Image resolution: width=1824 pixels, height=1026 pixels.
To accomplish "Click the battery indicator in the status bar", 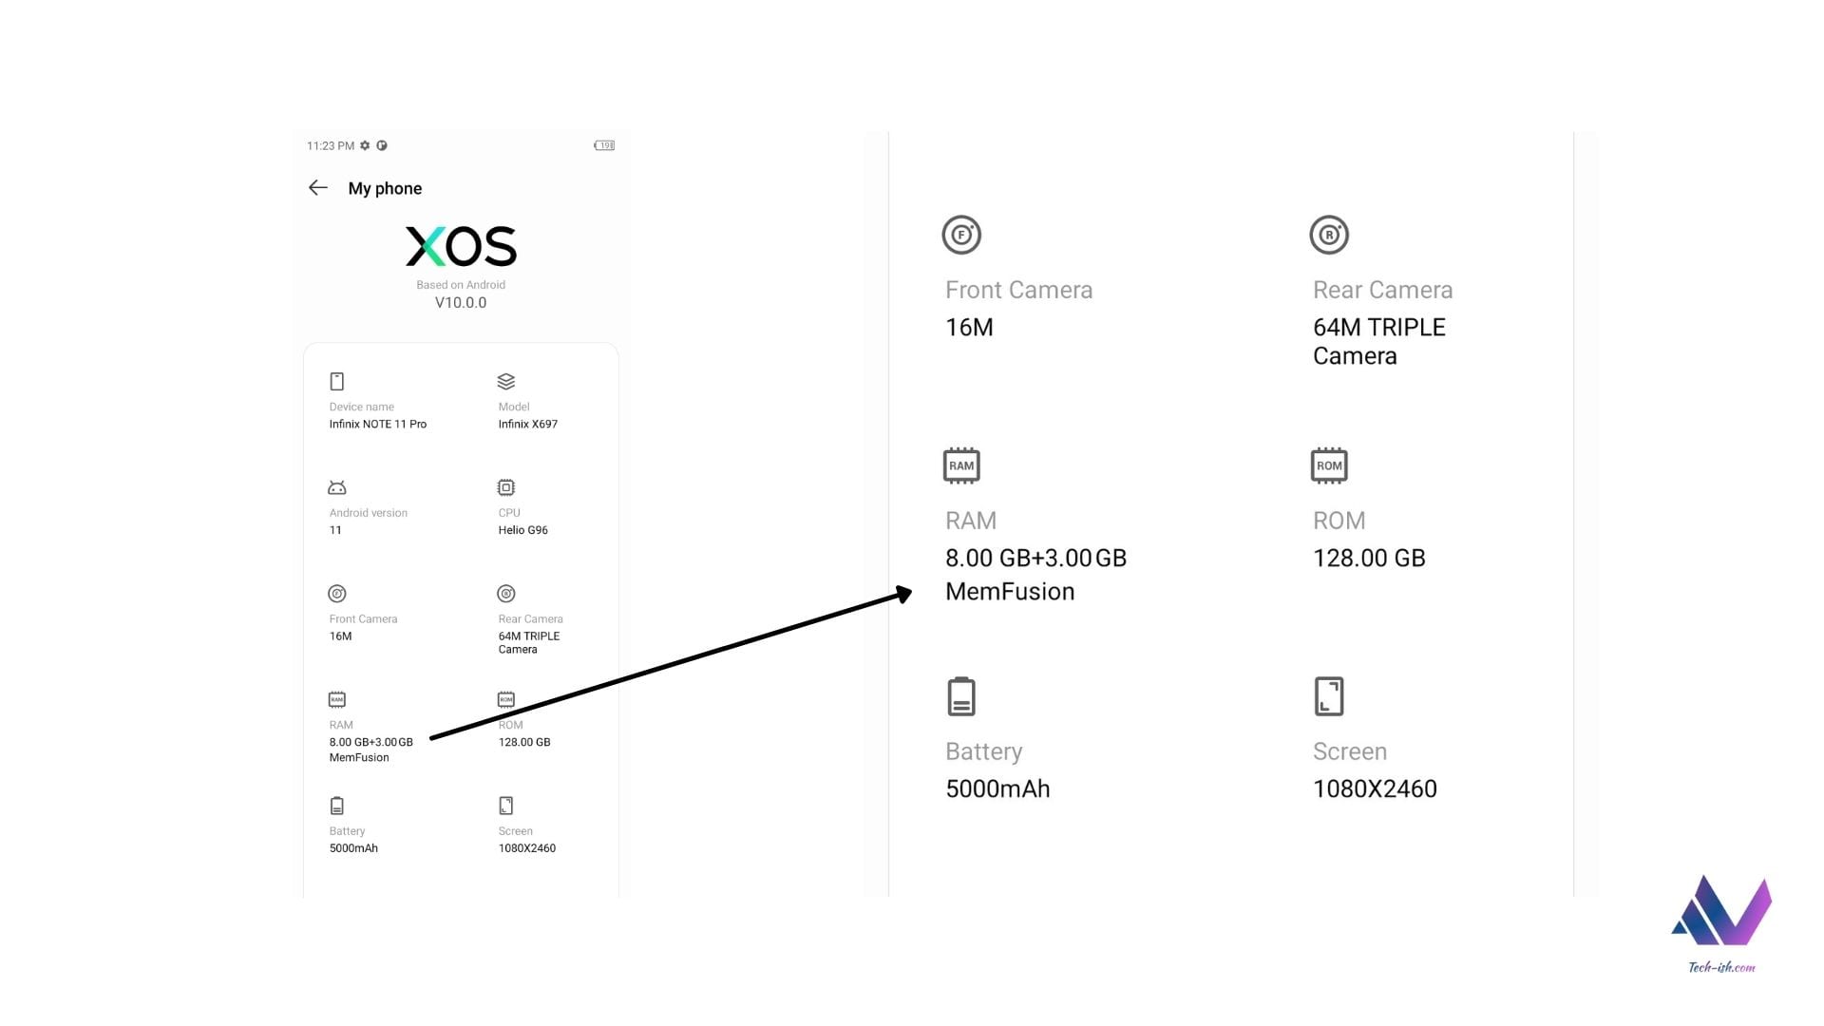I will click(x=604, y=145).
